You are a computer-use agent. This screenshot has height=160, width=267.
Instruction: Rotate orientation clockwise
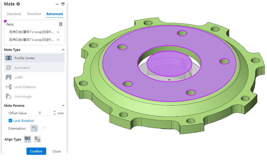coord(44,128)
